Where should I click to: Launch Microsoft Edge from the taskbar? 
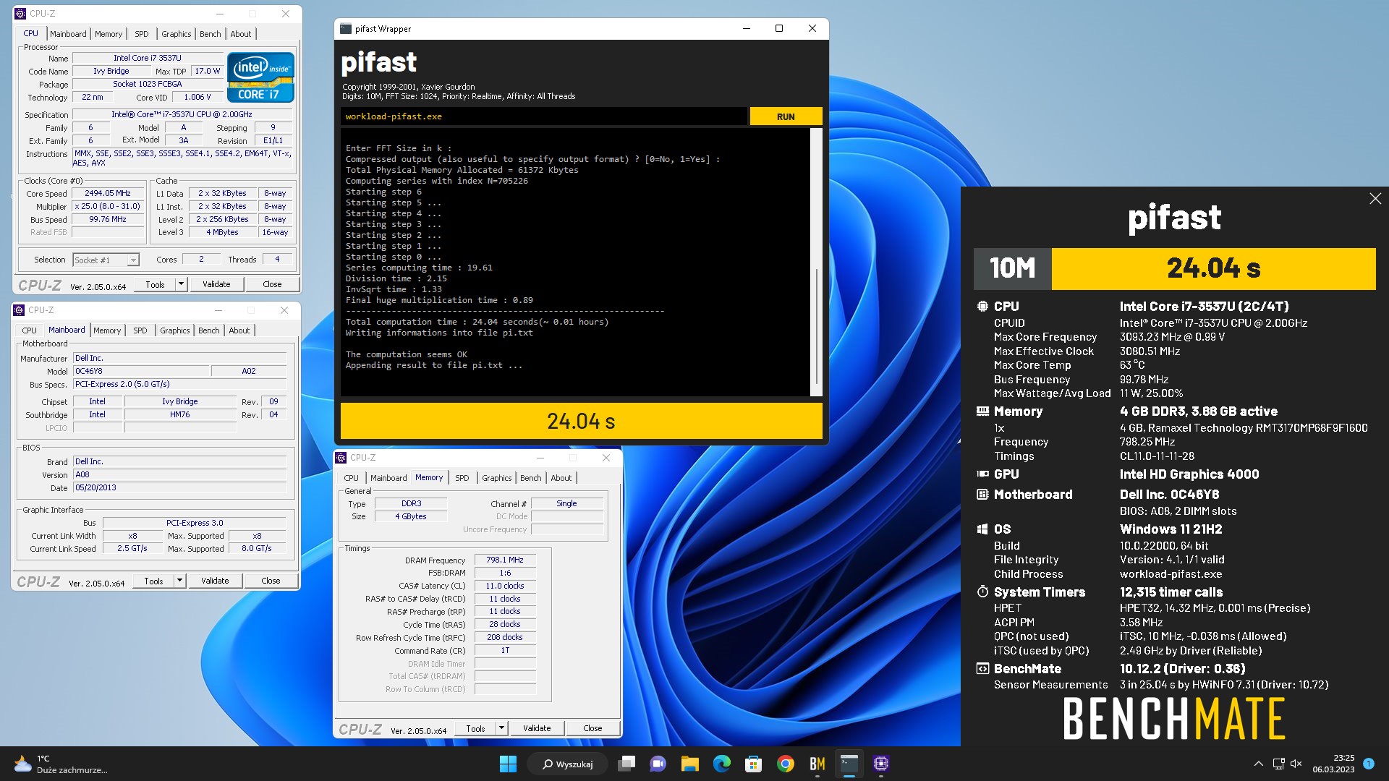[x=721, y=764]
